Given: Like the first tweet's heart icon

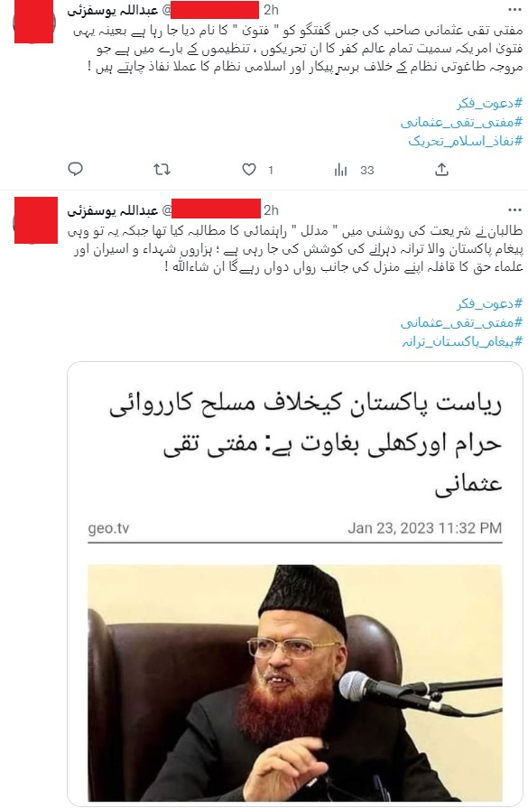Looking at the screenshot, I should [x=249, y=169].
